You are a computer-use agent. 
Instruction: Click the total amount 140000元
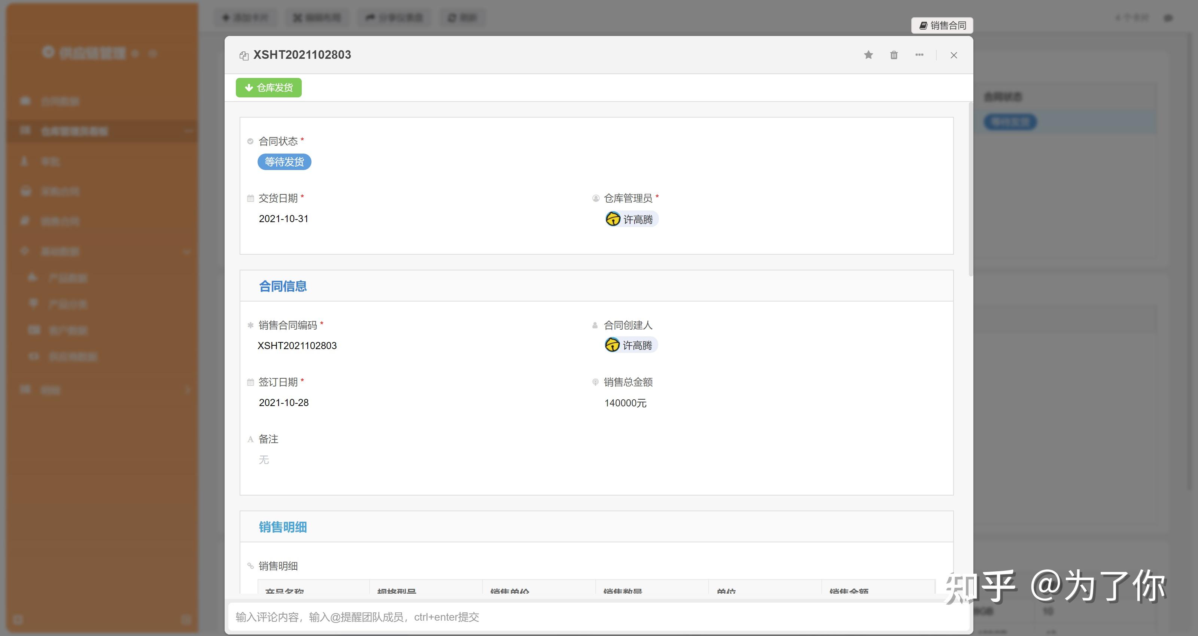click(625, 402)
